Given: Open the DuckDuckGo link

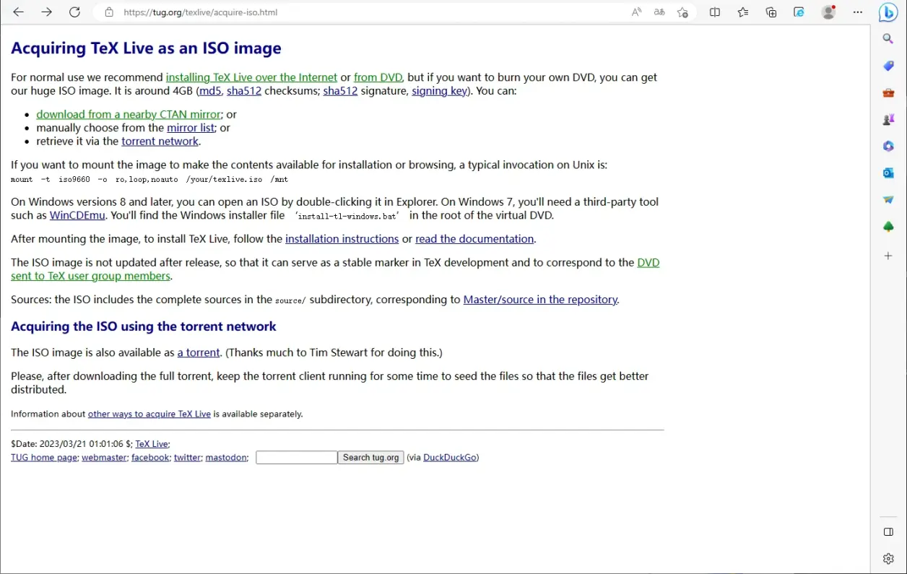Looking at the screenshot, I should [449, 458].
